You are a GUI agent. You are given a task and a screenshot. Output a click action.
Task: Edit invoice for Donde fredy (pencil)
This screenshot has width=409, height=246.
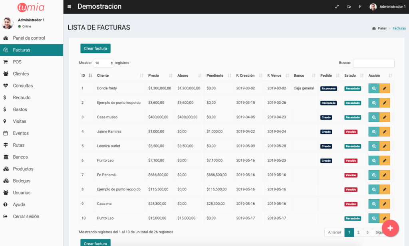(x=385, y=88)
